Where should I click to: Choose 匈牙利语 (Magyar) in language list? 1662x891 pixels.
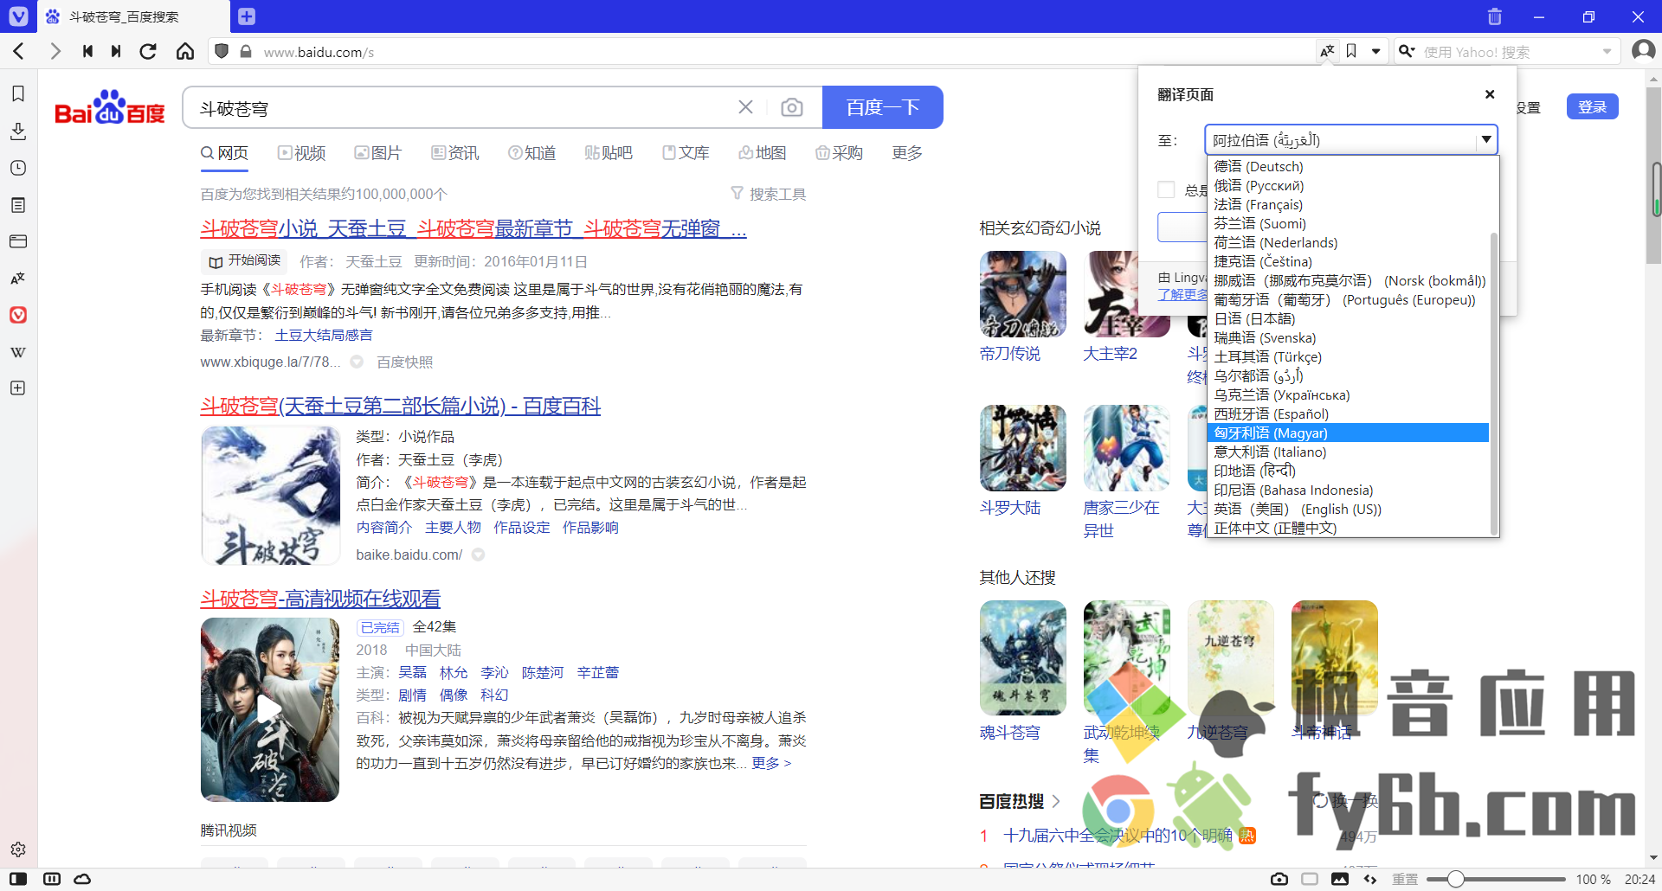(x=1348, y=433)
